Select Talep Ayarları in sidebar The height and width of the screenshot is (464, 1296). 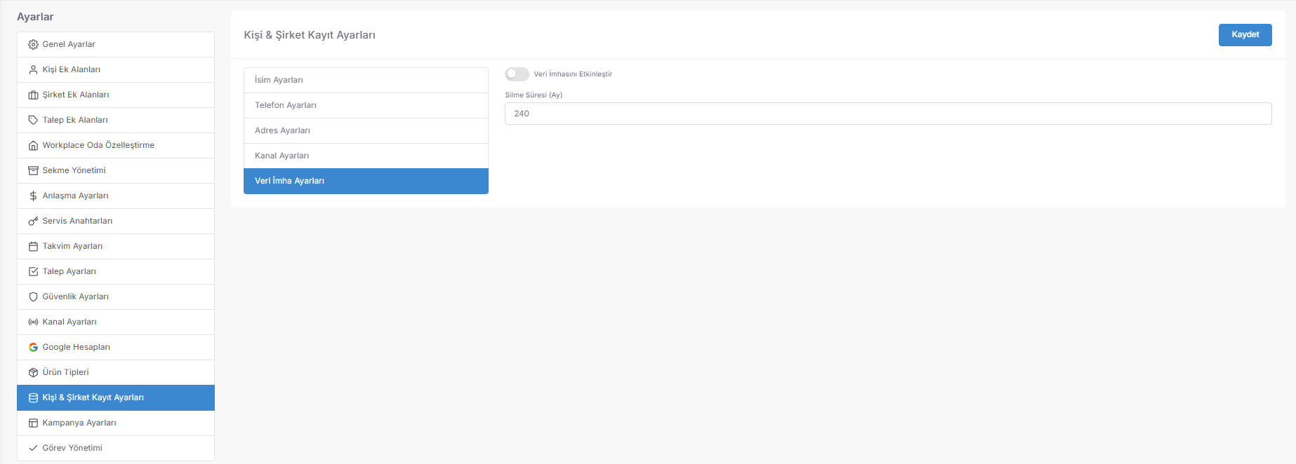[116, 271]
